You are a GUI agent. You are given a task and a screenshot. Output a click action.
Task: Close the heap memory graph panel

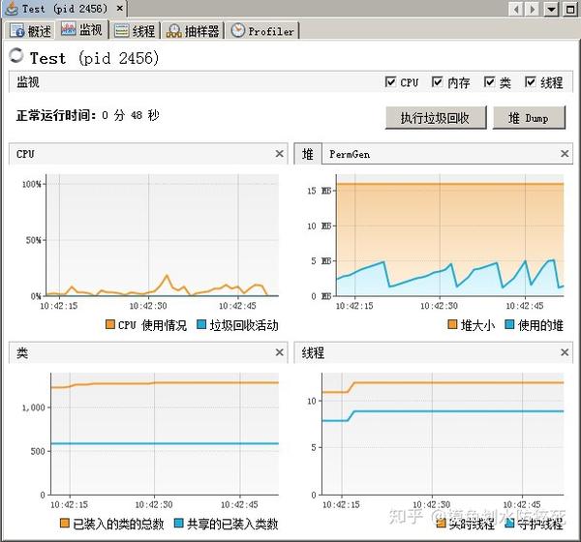[x=565, y=153]
